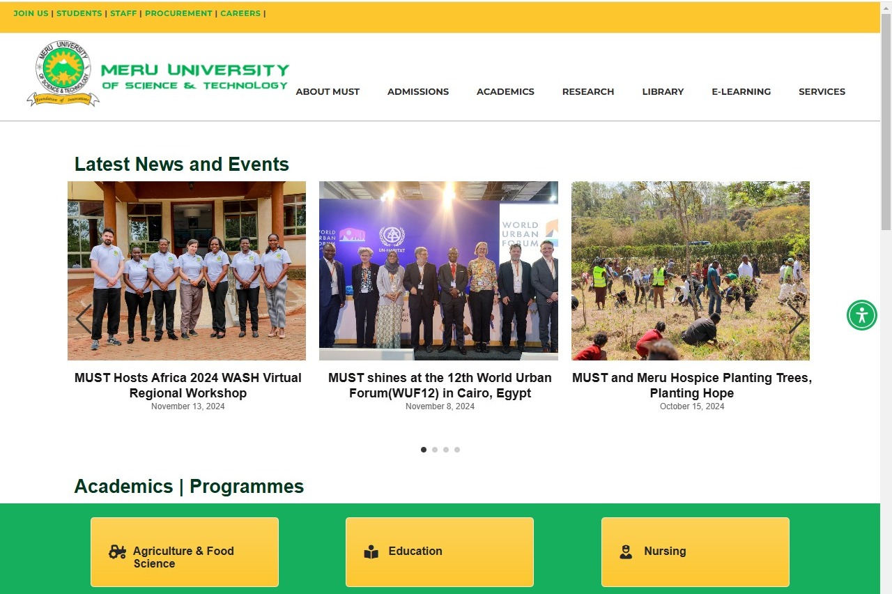Open the LIBRARY menu
Screen dimensions: 892x594
[x=663, y=91]
